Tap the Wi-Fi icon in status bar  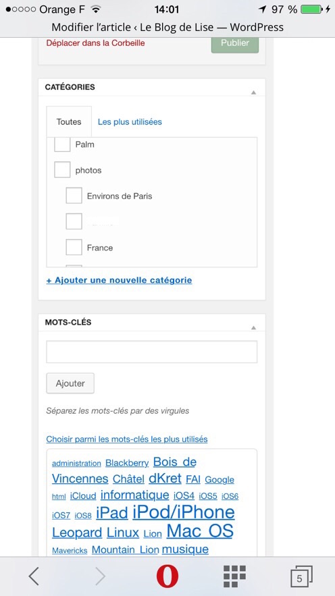tap(97, 9)
